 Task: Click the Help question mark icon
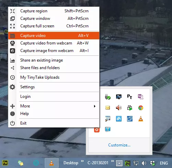[x=12, y=114]
